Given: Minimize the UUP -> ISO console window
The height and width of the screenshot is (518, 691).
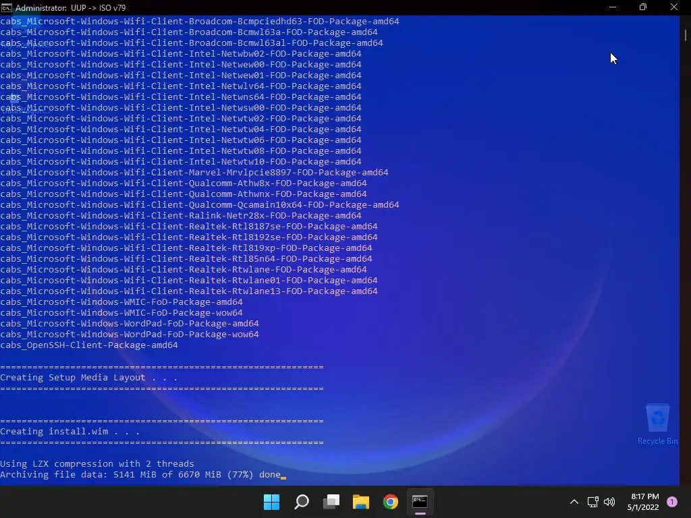Looking at the screenshot, I should point(613,7).
